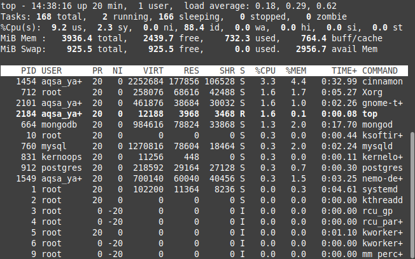Click the '2956.7 avail Mem' value

point(337,49)
